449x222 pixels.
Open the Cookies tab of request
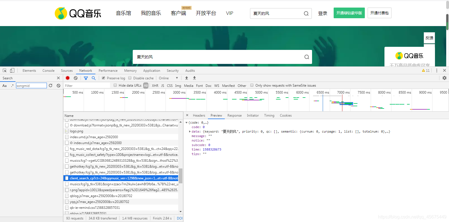coord(286,115)
